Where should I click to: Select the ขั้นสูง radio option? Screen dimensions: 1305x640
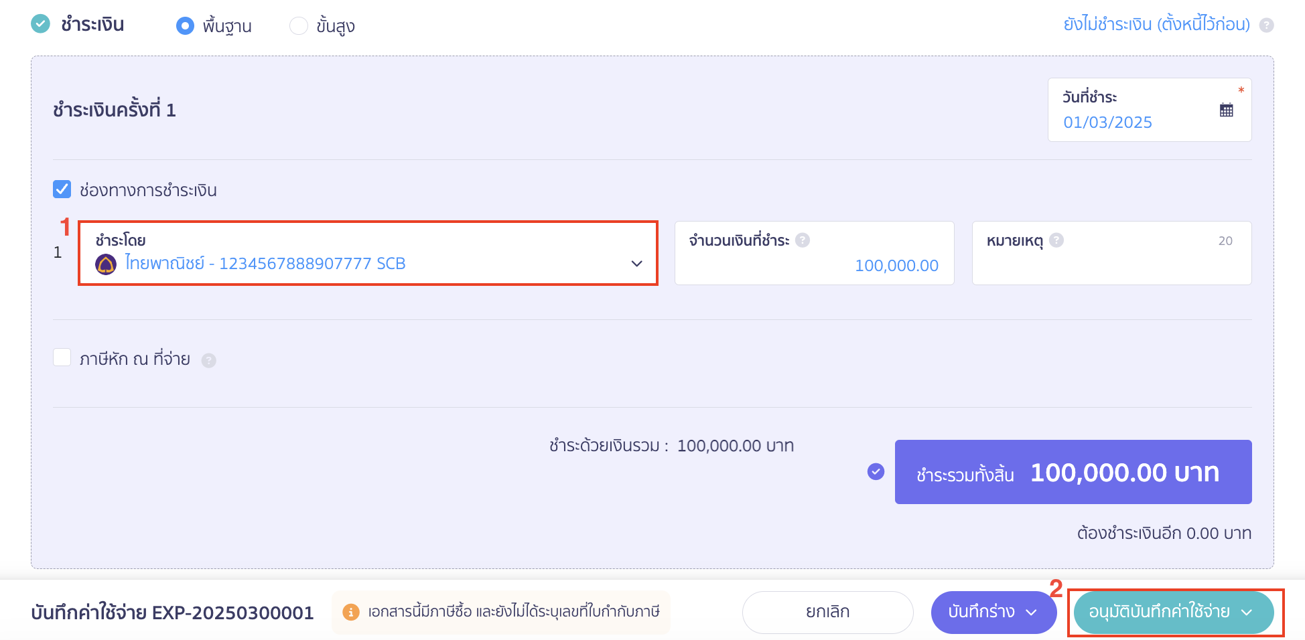[299, 25]
